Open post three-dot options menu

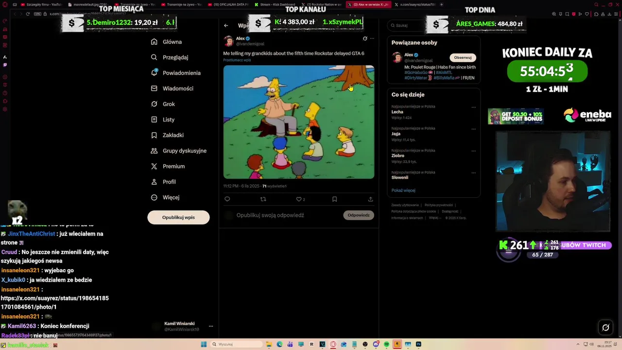click(x=372, y=38)
